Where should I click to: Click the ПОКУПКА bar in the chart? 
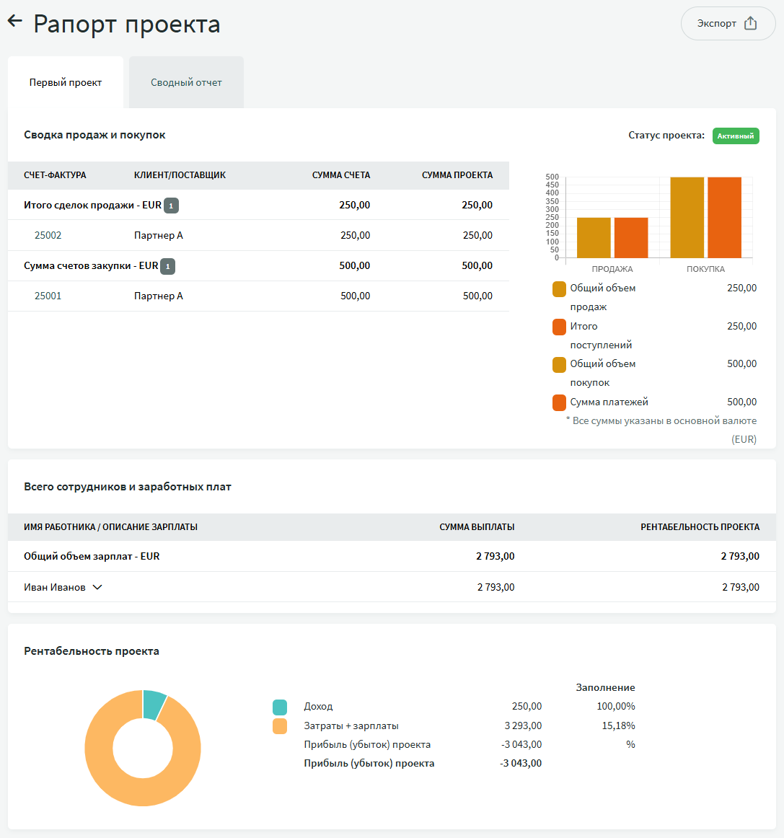tap(687, 217)
